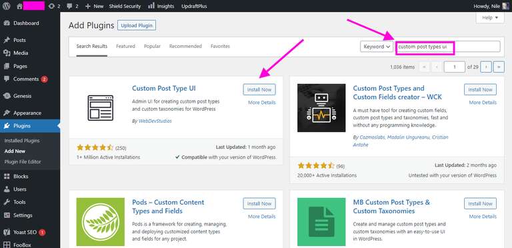This screenshot has height=248, width=512.
Task: Open Plugin File Editor submenu item
Action: pyautogui.click(x=23, y=162)
